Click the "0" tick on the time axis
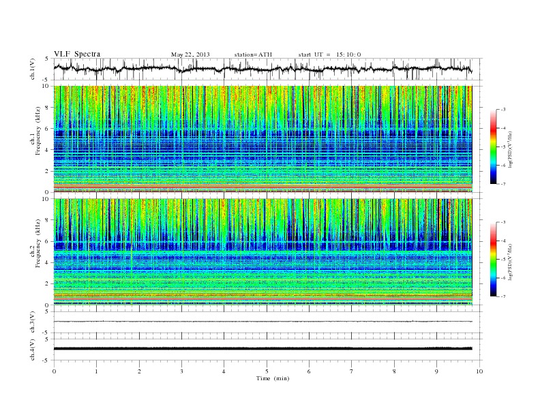 [x=54, y=371]
